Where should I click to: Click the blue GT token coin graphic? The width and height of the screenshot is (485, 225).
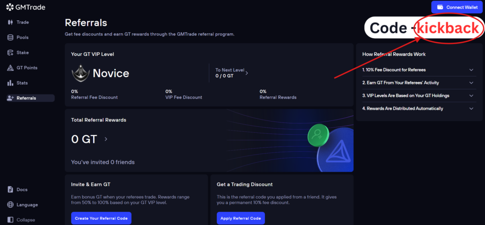point(336,150)
